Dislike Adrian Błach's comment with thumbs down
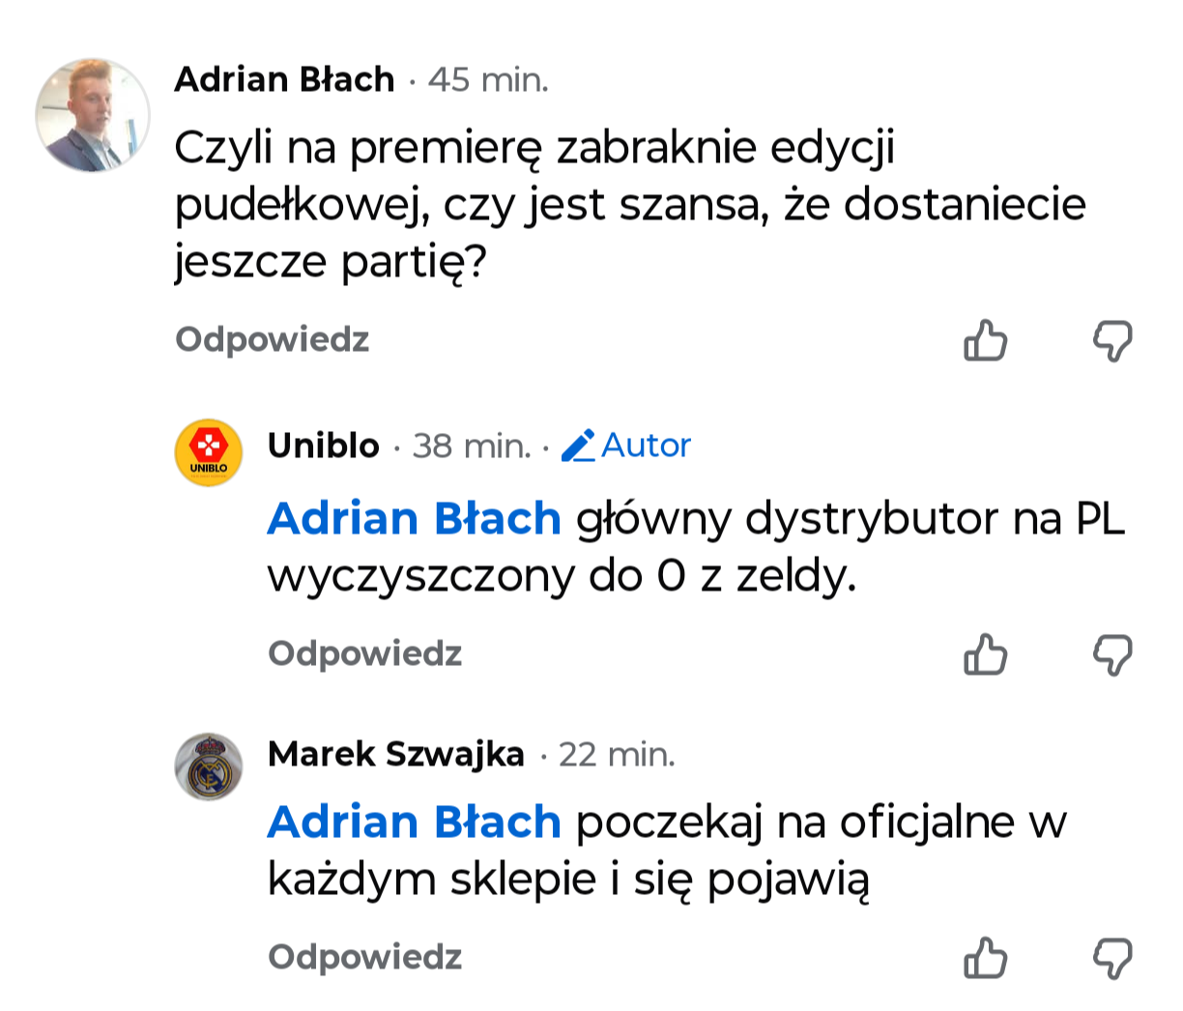The height and width of the screenshot is (1011, 1183). [x=1112, y=341]
